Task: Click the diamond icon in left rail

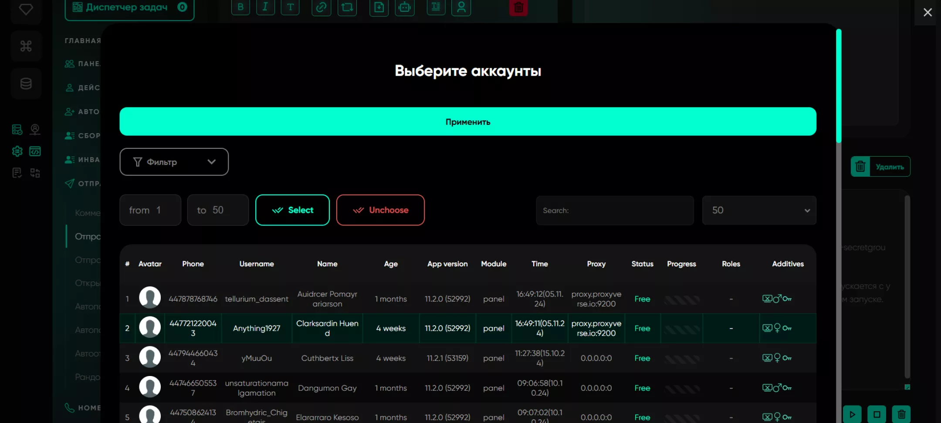Action: (x=26, y=9)
